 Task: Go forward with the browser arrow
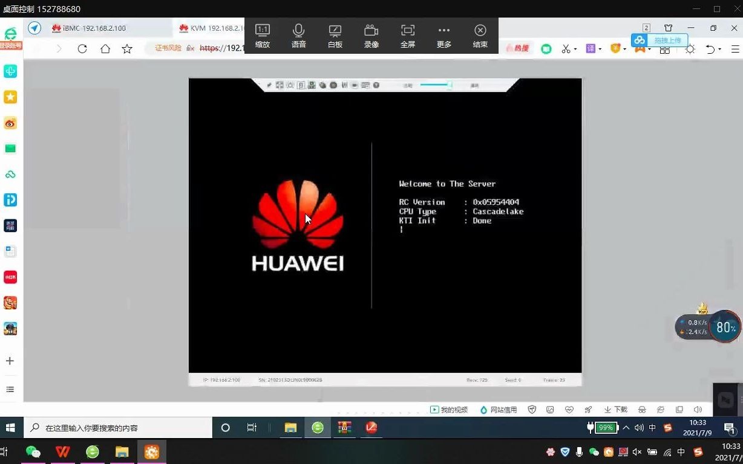click(59, 49)
